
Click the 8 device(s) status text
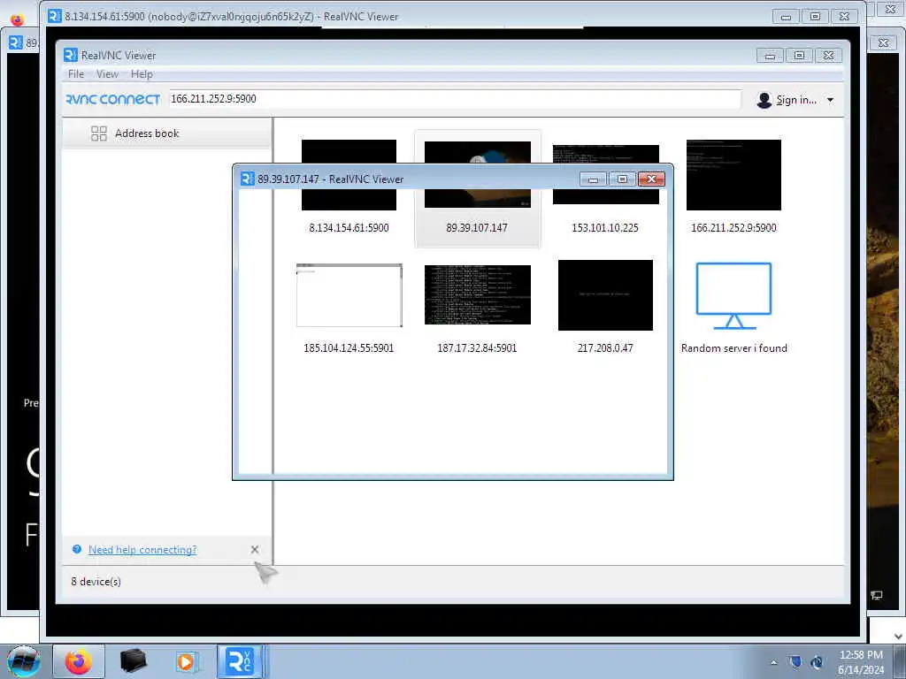(96, 582)
